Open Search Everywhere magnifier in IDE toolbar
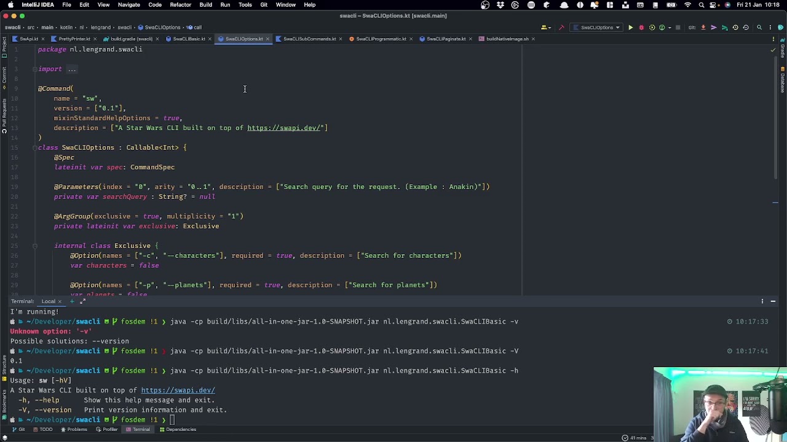Screen dimensions: 787x442 point(759,28)
